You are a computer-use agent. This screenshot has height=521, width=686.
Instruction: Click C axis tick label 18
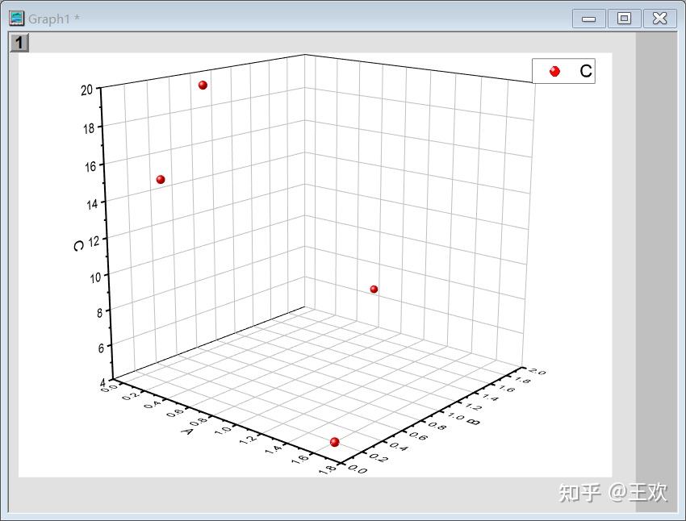tap(89, 128)
